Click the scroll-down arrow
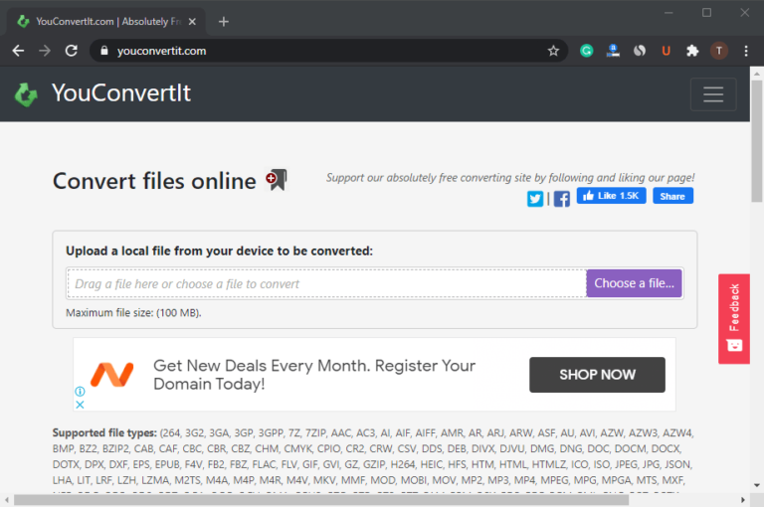The height and width of the screenshot is (507, 764). (756, 485)
